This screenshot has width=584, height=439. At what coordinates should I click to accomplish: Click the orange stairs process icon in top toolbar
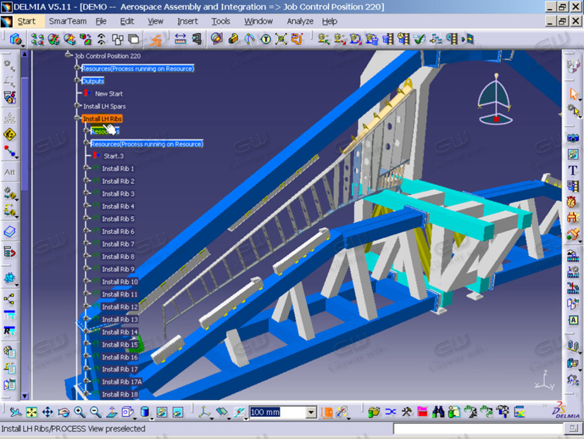[155, 39]
